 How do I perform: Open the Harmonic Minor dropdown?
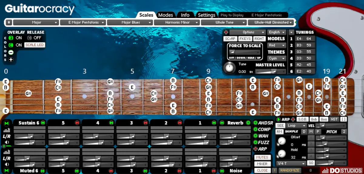(x=177, y=22)
